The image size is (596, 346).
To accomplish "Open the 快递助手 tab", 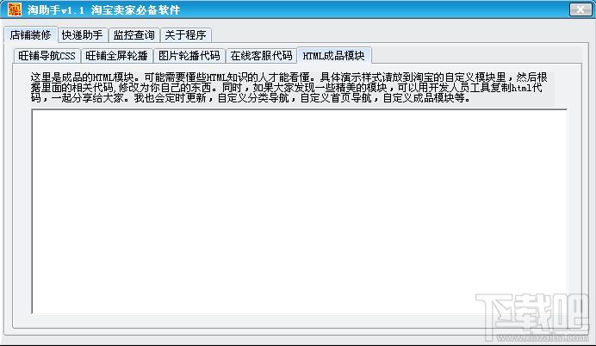I will click(x=83, y=35).
